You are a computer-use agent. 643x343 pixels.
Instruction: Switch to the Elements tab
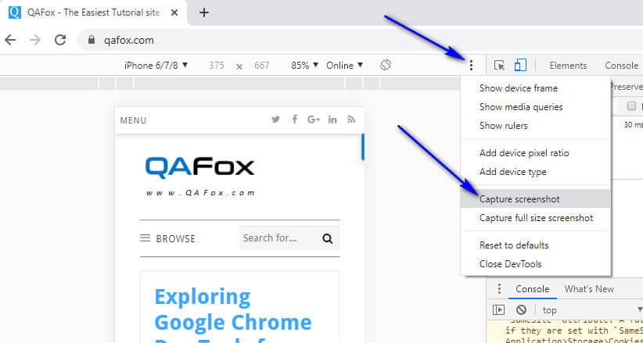tap(568, 65)
